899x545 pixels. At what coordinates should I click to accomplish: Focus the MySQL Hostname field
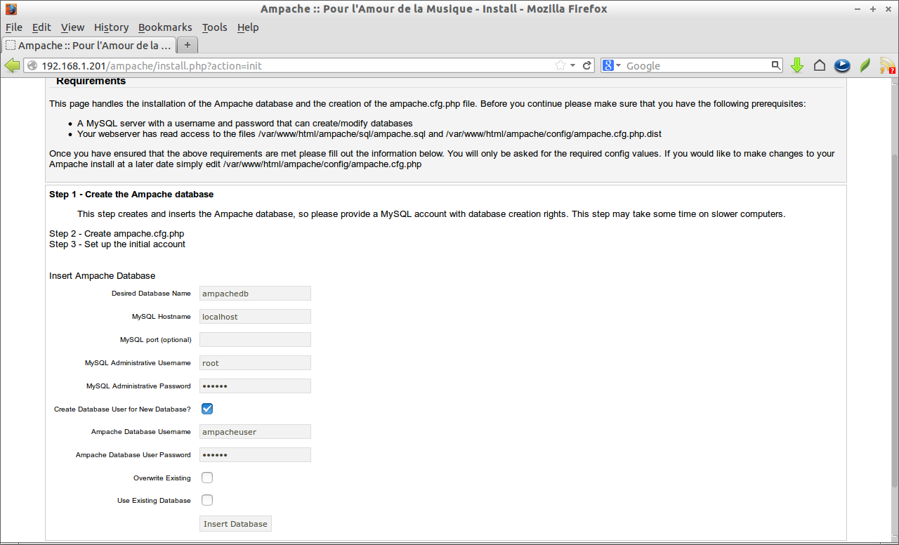click(255, 317)
